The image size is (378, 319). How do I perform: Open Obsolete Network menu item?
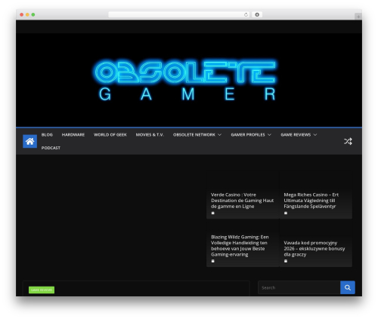pyautogui.click(x=194, y=135)
